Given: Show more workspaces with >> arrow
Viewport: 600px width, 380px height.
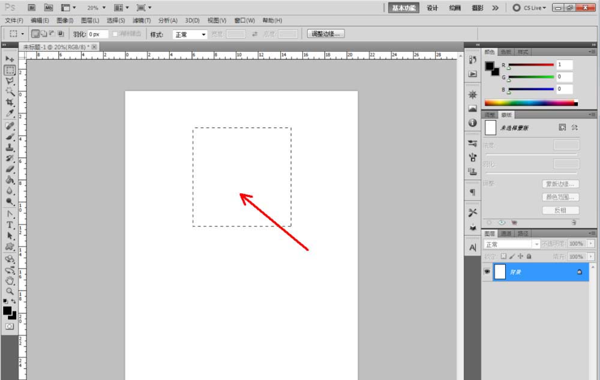Looking at the screenshot, I should (496, 8).
